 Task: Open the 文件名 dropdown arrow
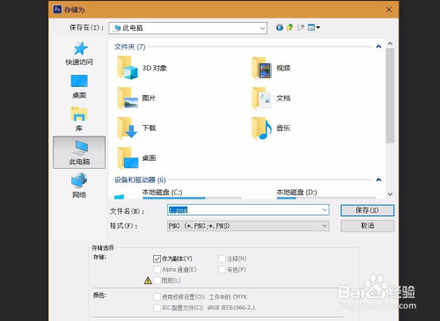point(324,210)
